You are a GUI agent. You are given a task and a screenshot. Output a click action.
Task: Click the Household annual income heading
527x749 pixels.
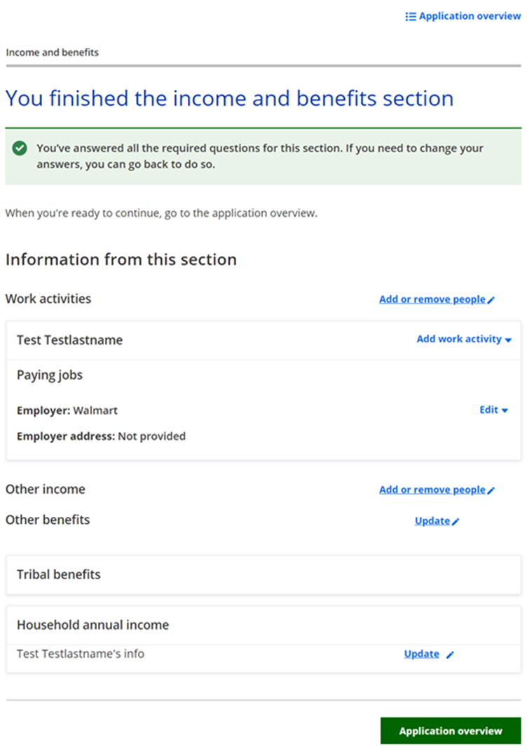click(x=93, y=625)
